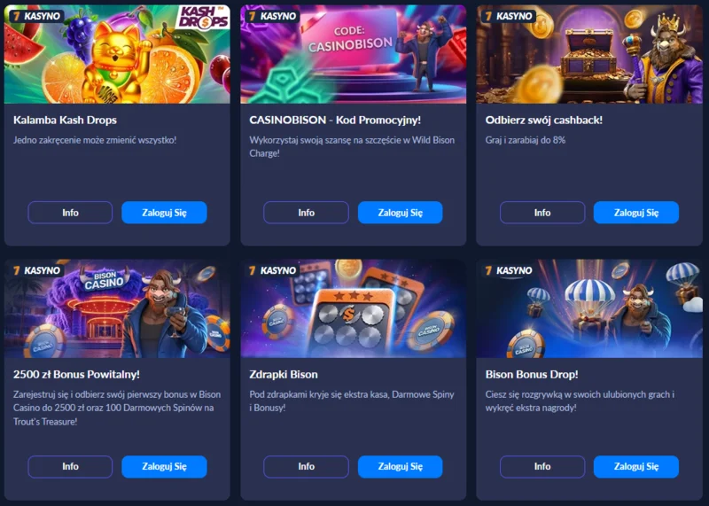Click Info under Odbierz swój cashback
The width and height of the screenshot is (709, 506).
[542, 213]
